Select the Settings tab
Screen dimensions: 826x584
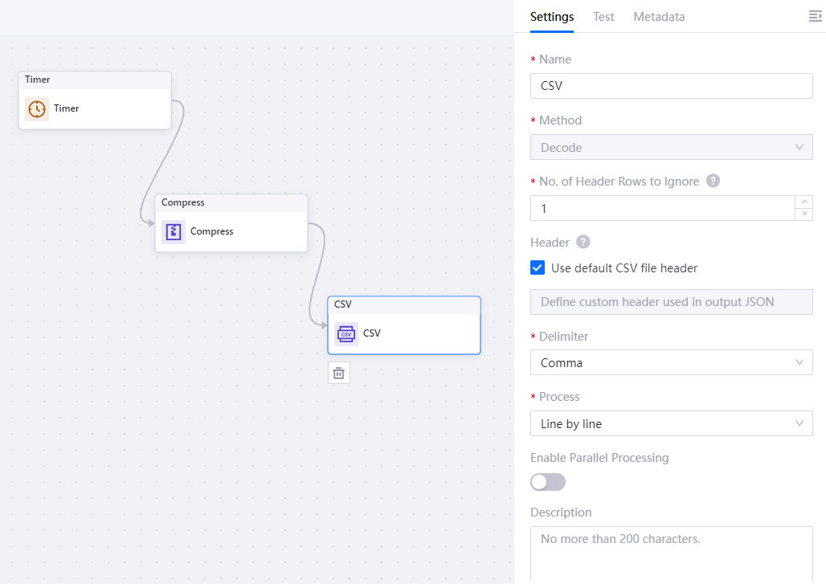point(552,16)
